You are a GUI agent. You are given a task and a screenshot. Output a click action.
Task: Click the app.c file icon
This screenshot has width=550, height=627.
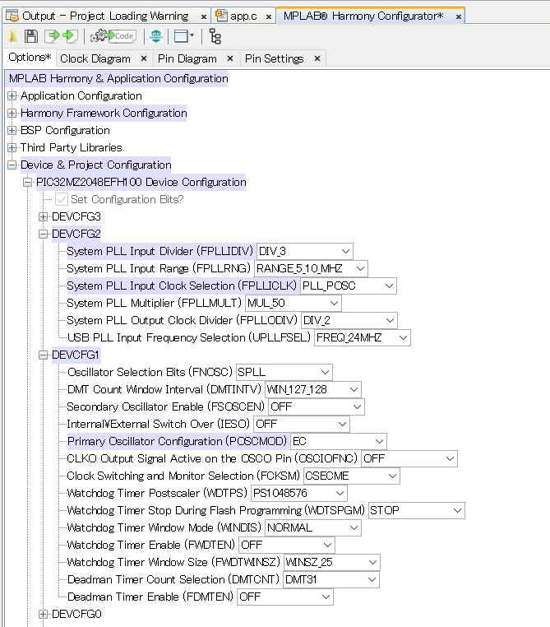(x=221, y=16)
